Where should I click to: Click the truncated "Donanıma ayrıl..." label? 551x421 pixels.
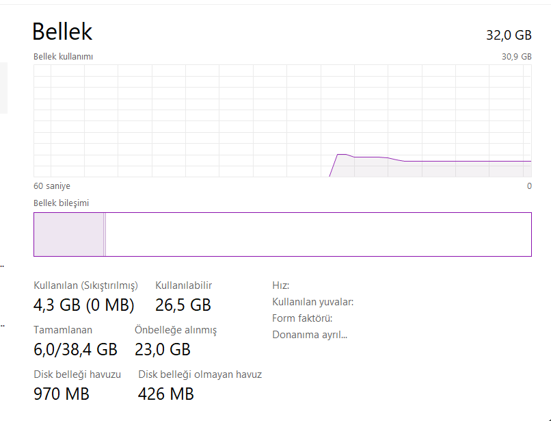[x=310, y=335]
